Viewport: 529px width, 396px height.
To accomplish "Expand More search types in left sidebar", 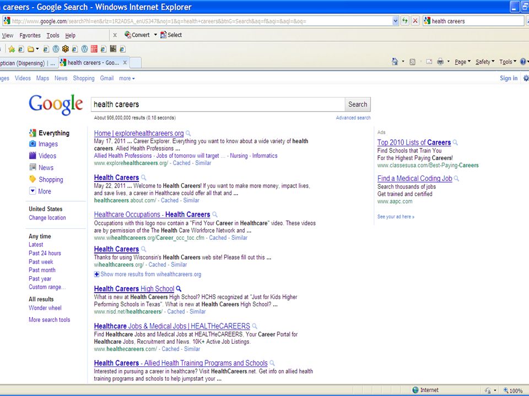I will tap(40, 191).
